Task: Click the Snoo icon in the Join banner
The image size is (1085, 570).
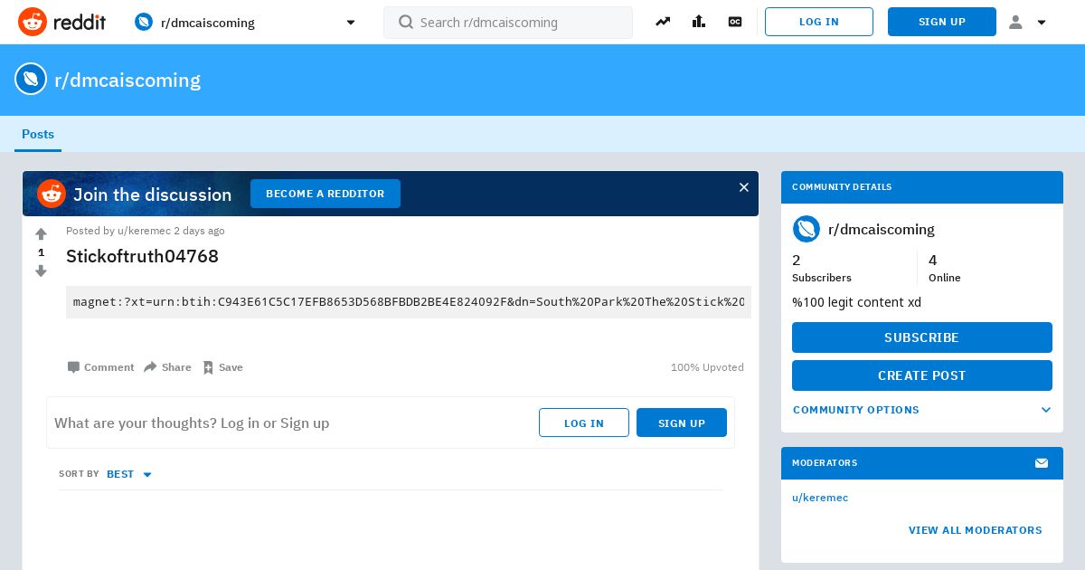Action: tap(52, 194)
